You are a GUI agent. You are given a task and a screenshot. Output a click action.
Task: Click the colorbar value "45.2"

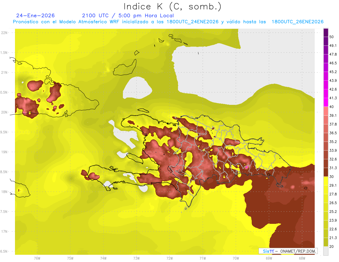coord(333,72)
